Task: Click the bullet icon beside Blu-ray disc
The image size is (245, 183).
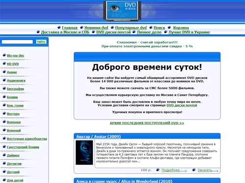Action: pyautogui.click(x=4, y=55)
